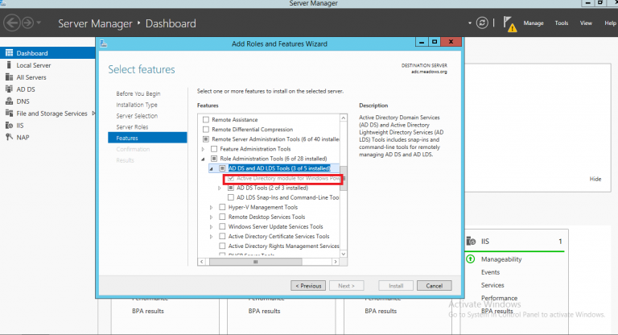Expand Remote Desktop Services Tools node

pos(212,217)
